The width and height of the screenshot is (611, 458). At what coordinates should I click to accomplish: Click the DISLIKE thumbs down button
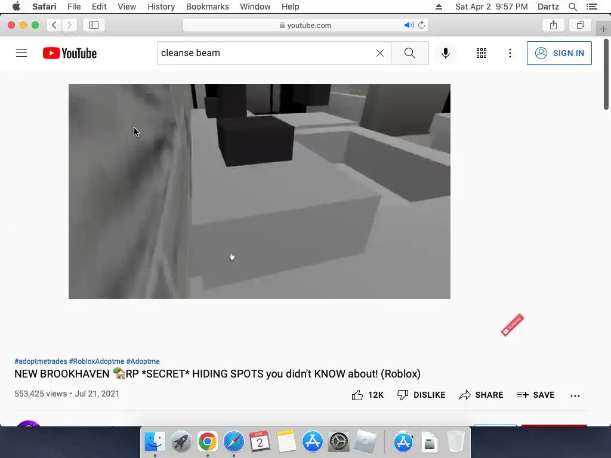(421, 395)
